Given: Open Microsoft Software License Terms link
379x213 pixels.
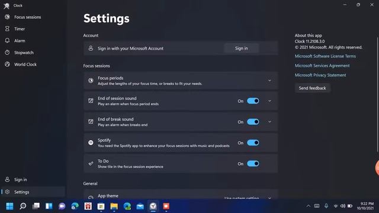Looking at the screenshot, I should (325, 56).
